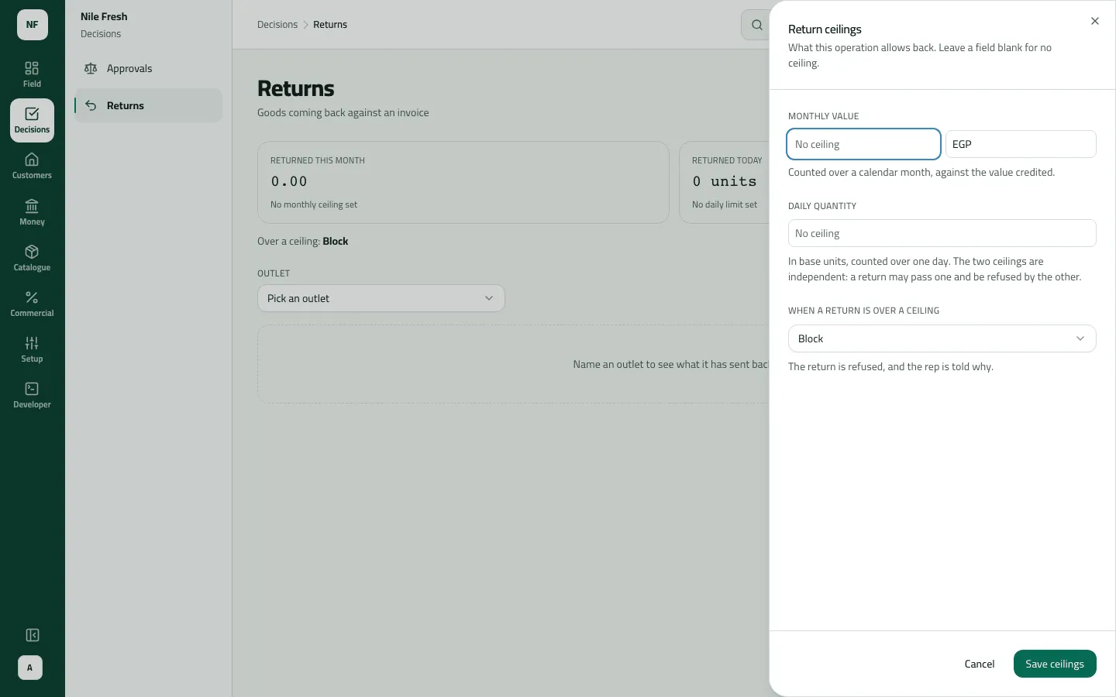The height and width of the screenshot is (697, 1116).
Task: Open the Commercial section
Action: (32, 304)
